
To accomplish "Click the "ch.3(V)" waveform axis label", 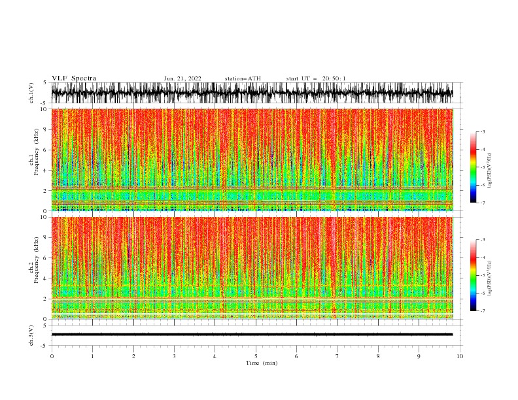I will 31,335.
